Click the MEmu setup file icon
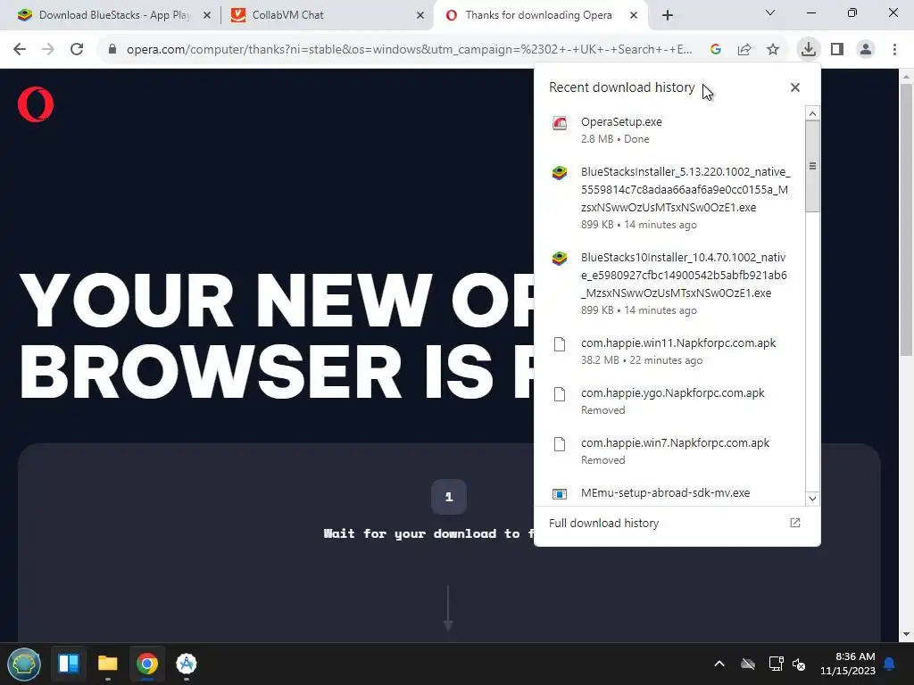The width and height of the screenshot is (914, 685). tap(560, 494)
